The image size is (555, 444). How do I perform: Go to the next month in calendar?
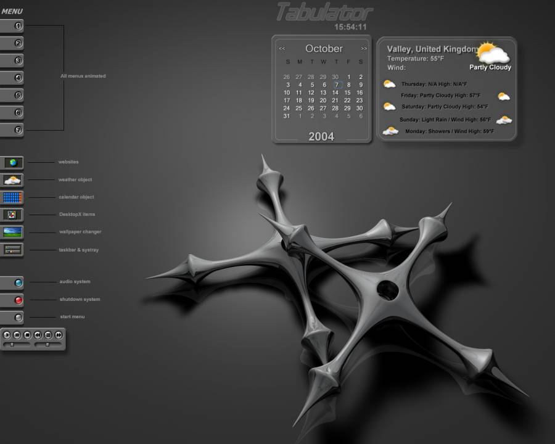pyautogui.click(x=364, y=48)
